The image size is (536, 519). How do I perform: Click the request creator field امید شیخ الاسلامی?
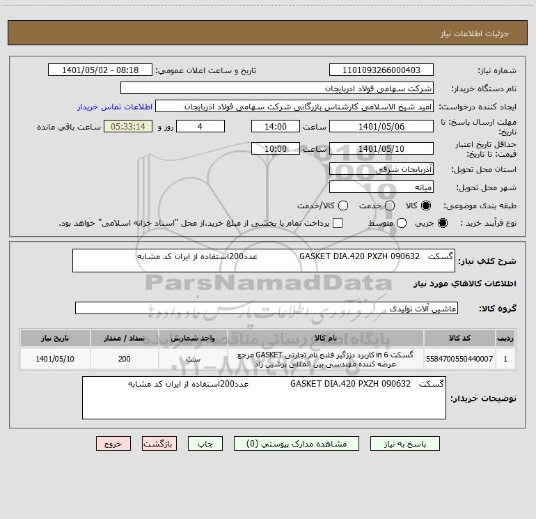[x=294, y=106]
